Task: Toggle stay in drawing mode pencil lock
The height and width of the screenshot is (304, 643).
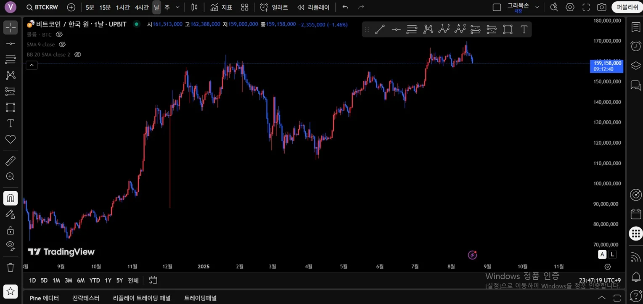Action: coord(11,214)
